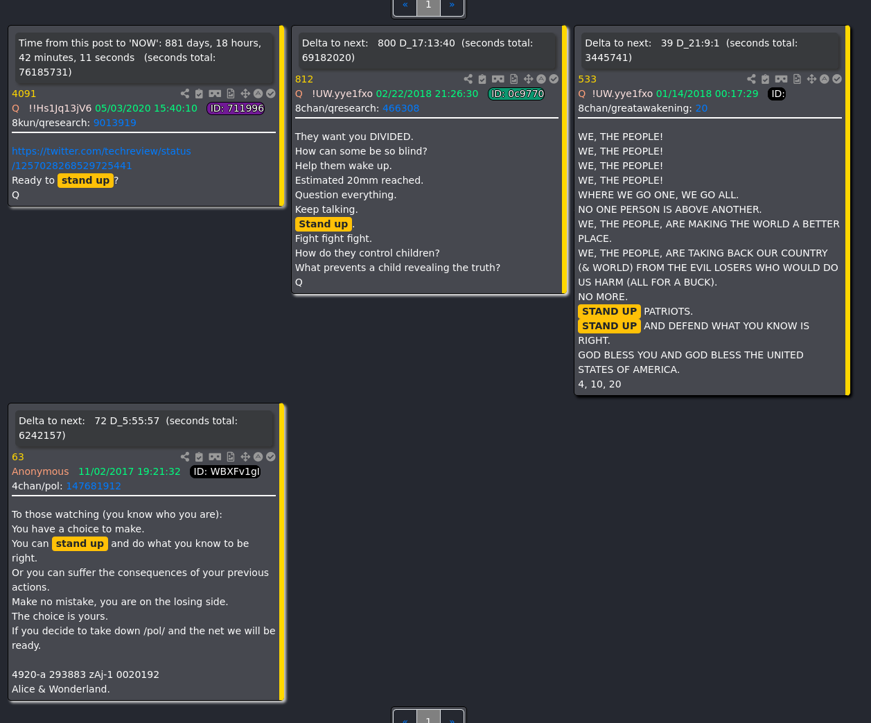Click file image icon on post 63
The image size is (871, 723).
pyautogui.click(x=231, y=457)
